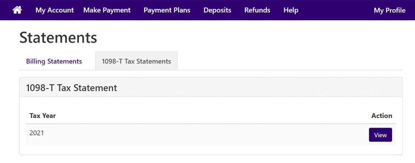
Task: Click the 1098-T Tax Statement panel header
Action: point(211,87)
